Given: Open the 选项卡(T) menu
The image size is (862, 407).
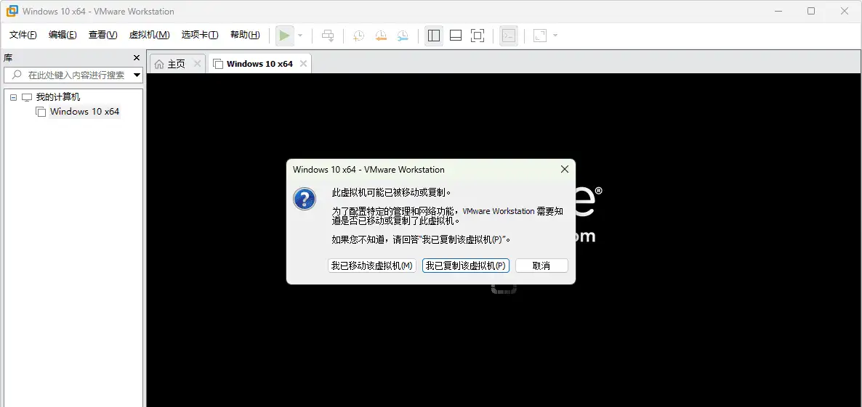Looking at the screenshot, I should (x=200, y=35).
